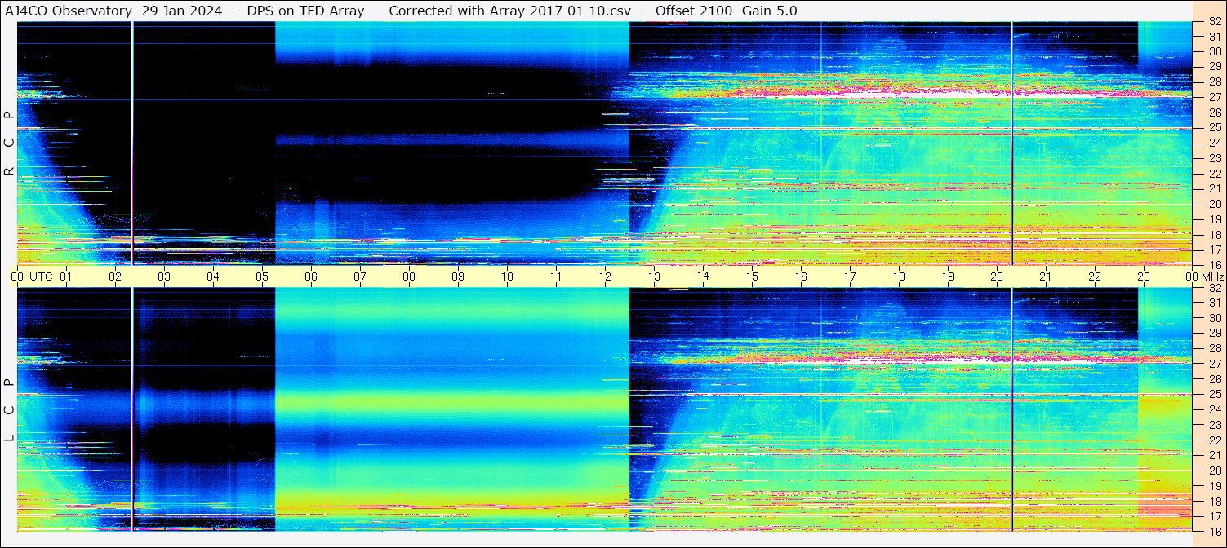Click the 19 MHz tick of LCP panel

pyautogui.click(x=1214, y=486)
